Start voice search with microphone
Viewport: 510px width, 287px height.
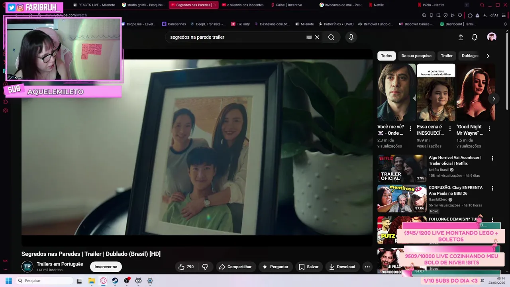coord(351,37)
